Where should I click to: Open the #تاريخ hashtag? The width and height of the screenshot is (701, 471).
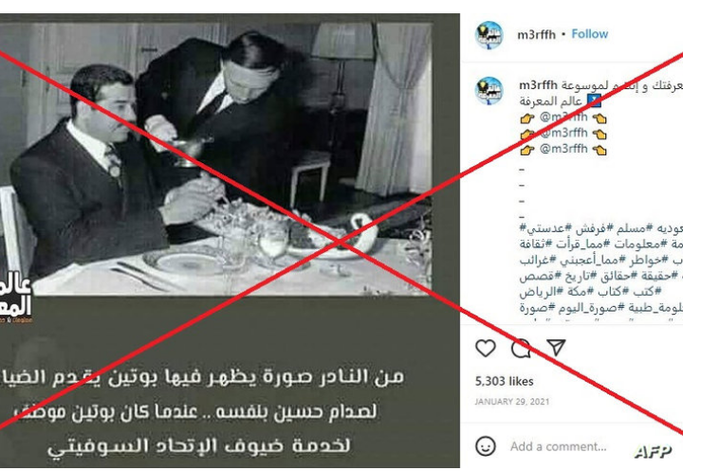click(581, 277)
